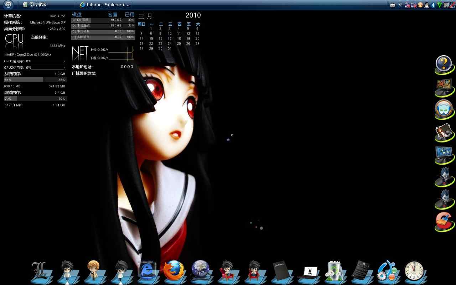Viewport: 456px width, 285px height.
Task: Click the system memory usage bar
Action: [36, 80]
